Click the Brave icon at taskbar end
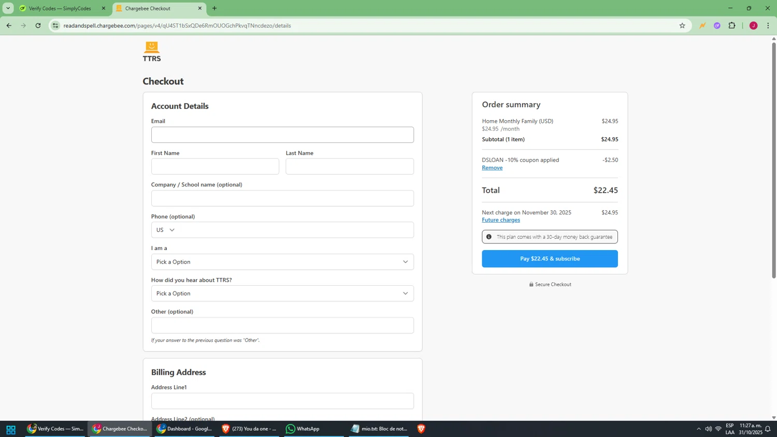 [421, 429]
